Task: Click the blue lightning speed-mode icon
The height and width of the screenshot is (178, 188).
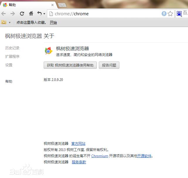Action: 164,14
